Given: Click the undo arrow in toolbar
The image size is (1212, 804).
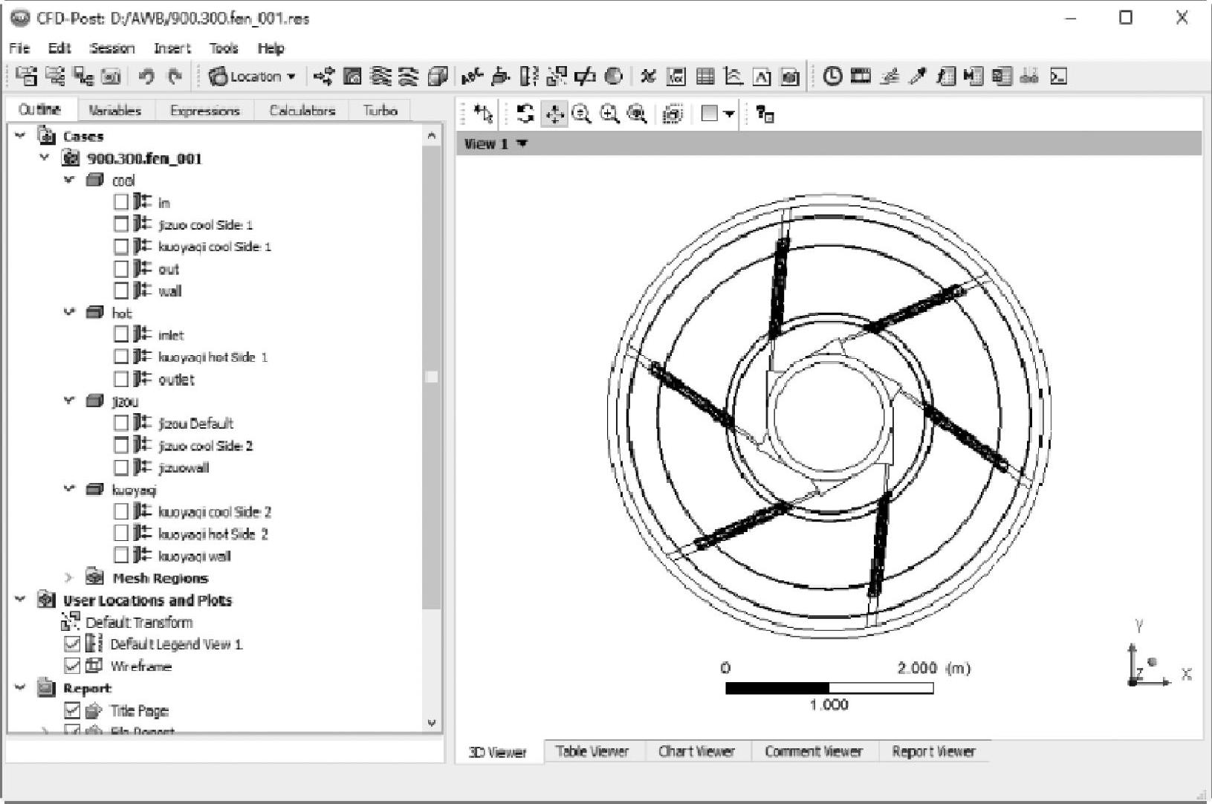Looking at the screenshot, I should (x=146, y=77).
